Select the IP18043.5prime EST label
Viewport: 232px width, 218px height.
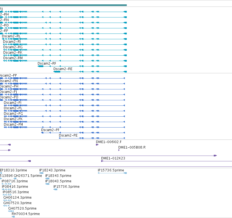[58, 181]
